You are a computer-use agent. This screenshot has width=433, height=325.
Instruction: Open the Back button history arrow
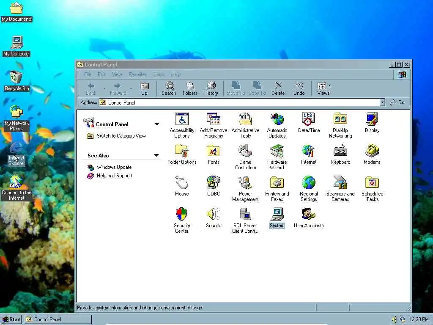[105, 89]
